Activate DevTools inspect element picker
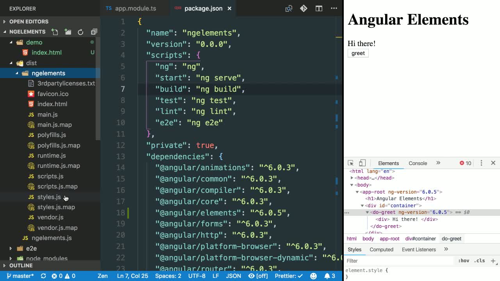 [x=350, y=163]
